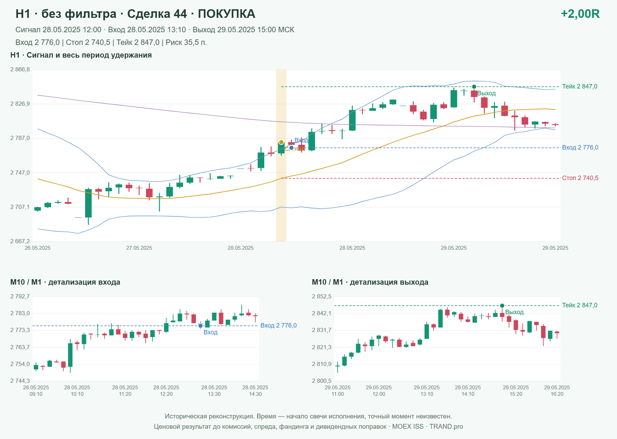Click the 'Выход' label on the H1 chart

[486, 93]
